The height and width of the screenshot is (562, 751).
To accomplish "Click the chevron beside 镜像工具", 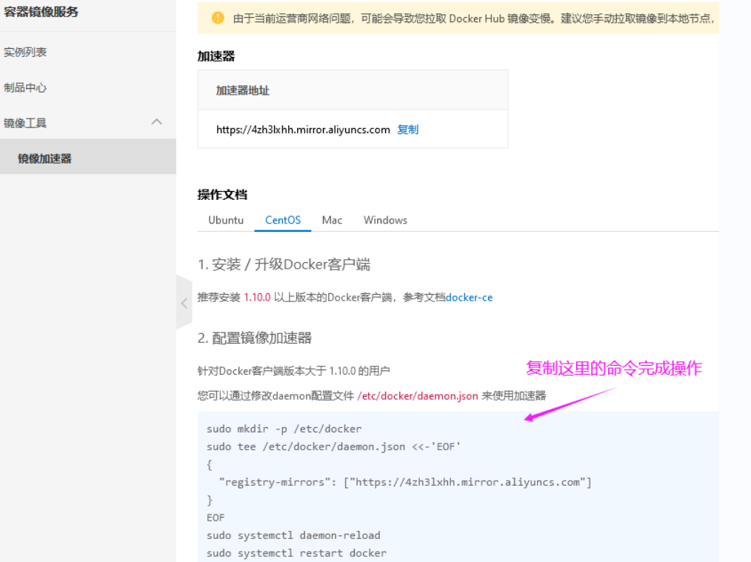I will (x=156, y=121).
